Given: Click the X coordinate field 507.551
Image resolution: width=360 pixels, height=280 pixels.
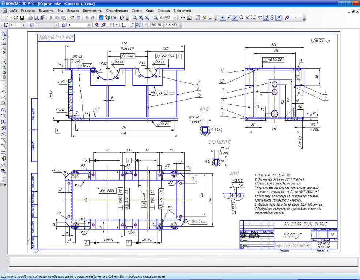Looking at the screenshot, I should [x=157, y=25].
